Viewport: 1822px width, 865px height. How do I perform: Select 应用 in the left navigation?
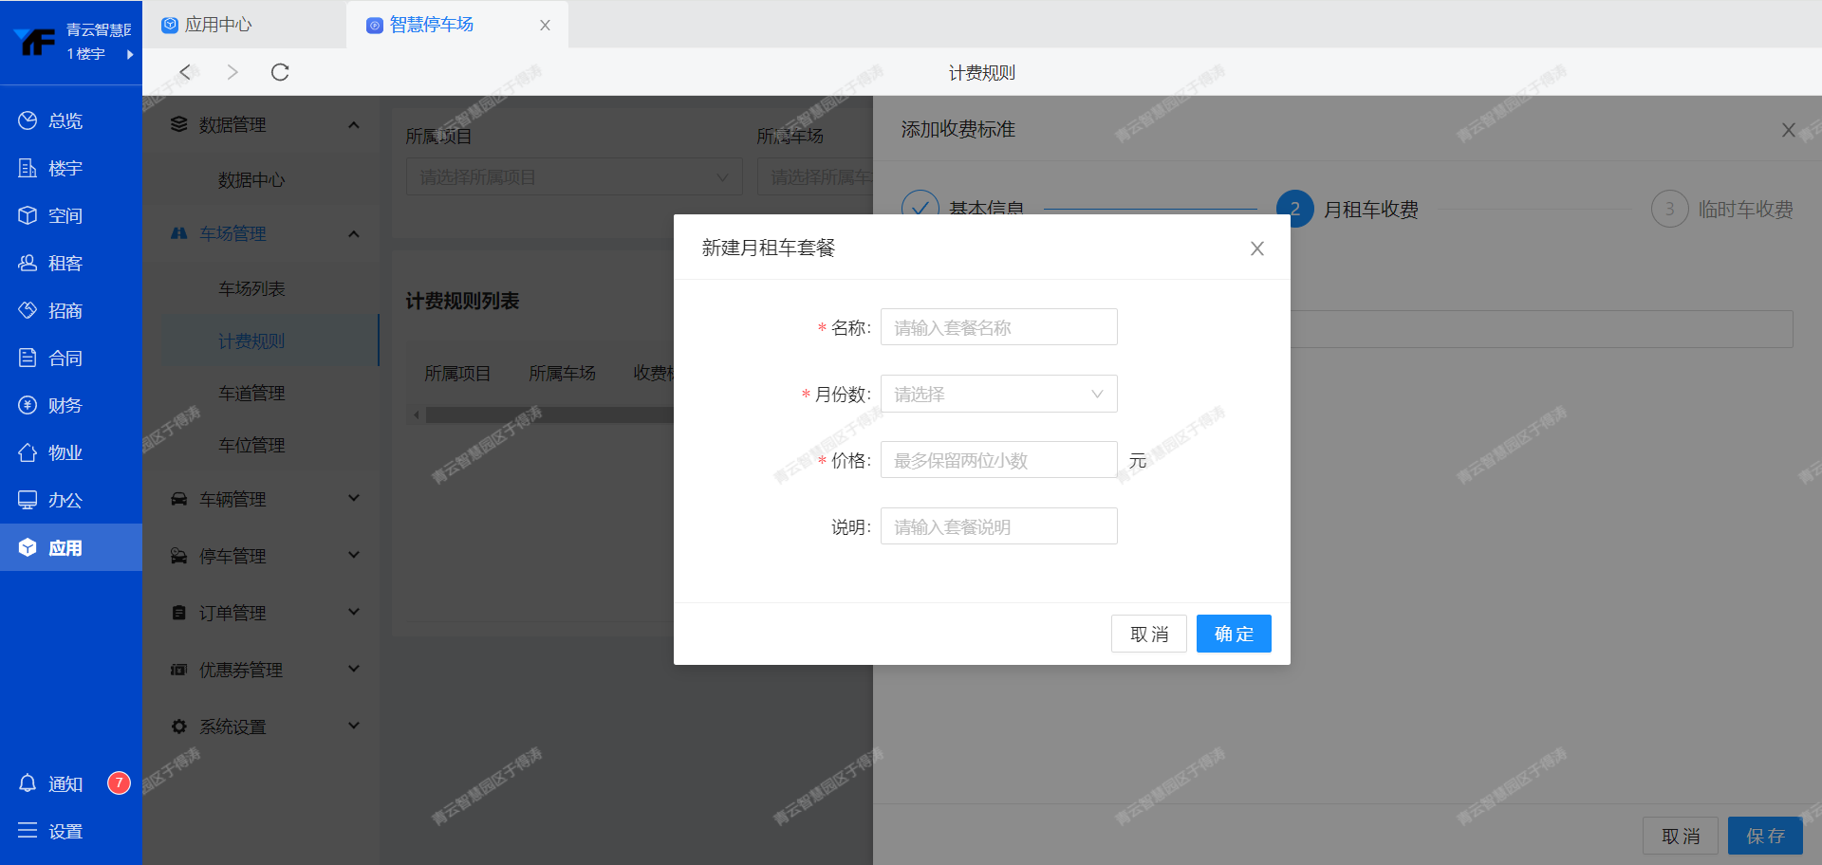pyautogui.click(x=65, y=547)
